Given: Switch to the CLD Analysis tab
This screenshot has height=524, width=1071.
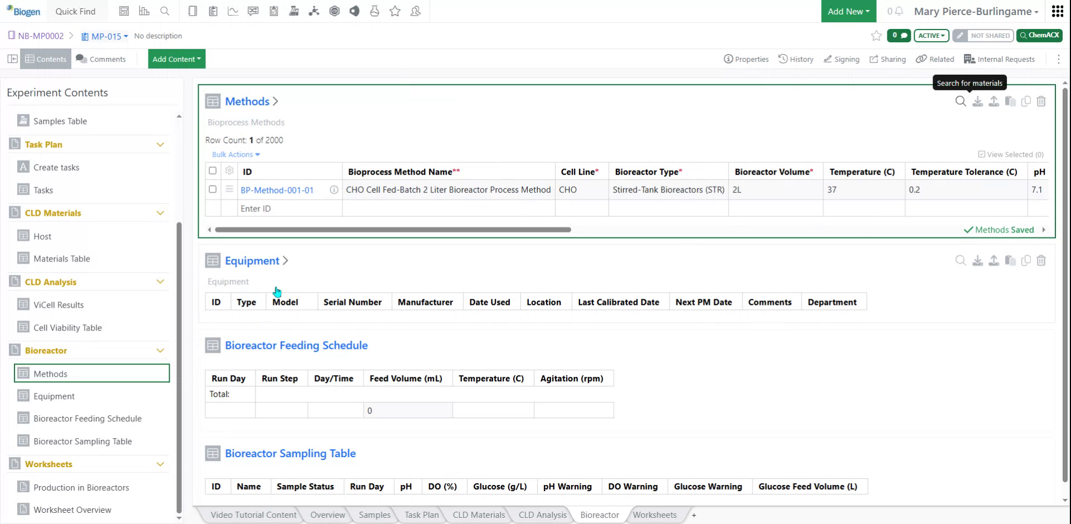Looking at the screenshot, I should coord(542,515).
